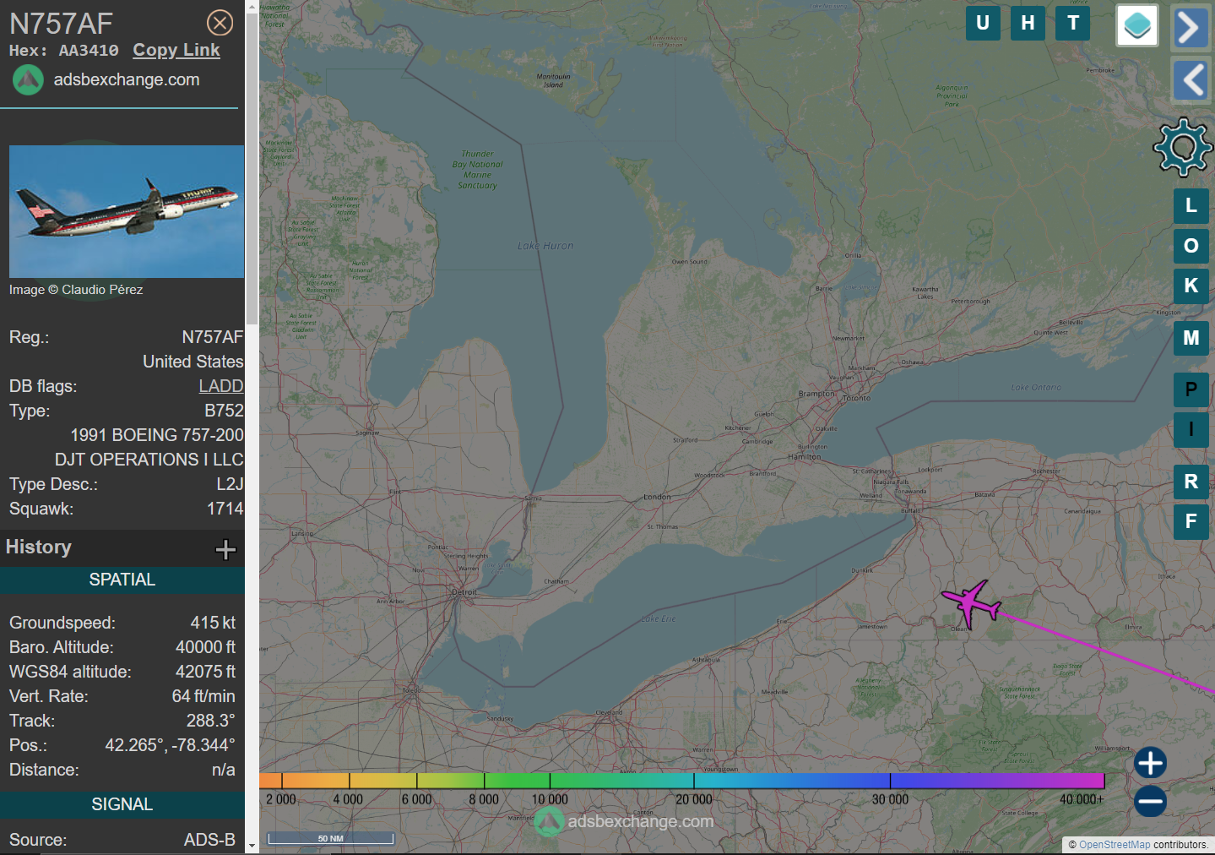
Task: Click the right arrow sidebar toggle
Action: click(x=1190, y=27)
